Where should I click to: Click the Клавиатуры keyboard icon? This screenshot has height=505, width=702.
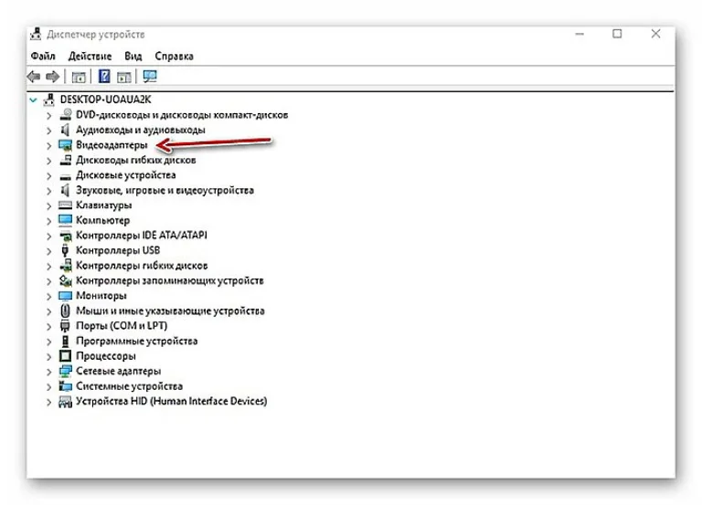tap(66, 205)
